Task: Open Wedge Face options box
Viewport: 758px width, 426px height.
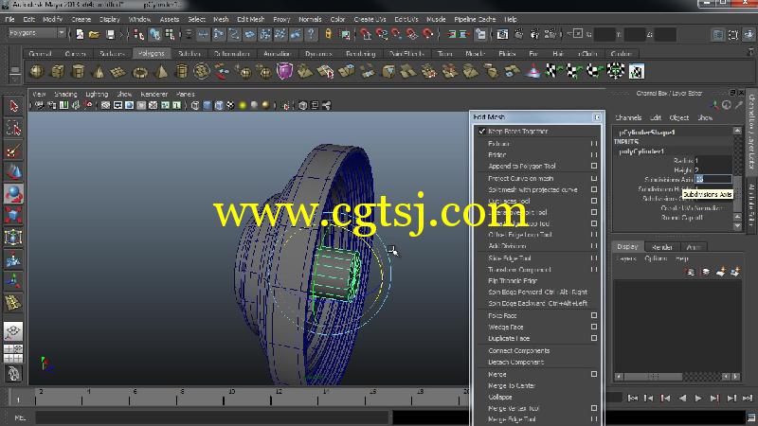Action: point(594,327)
